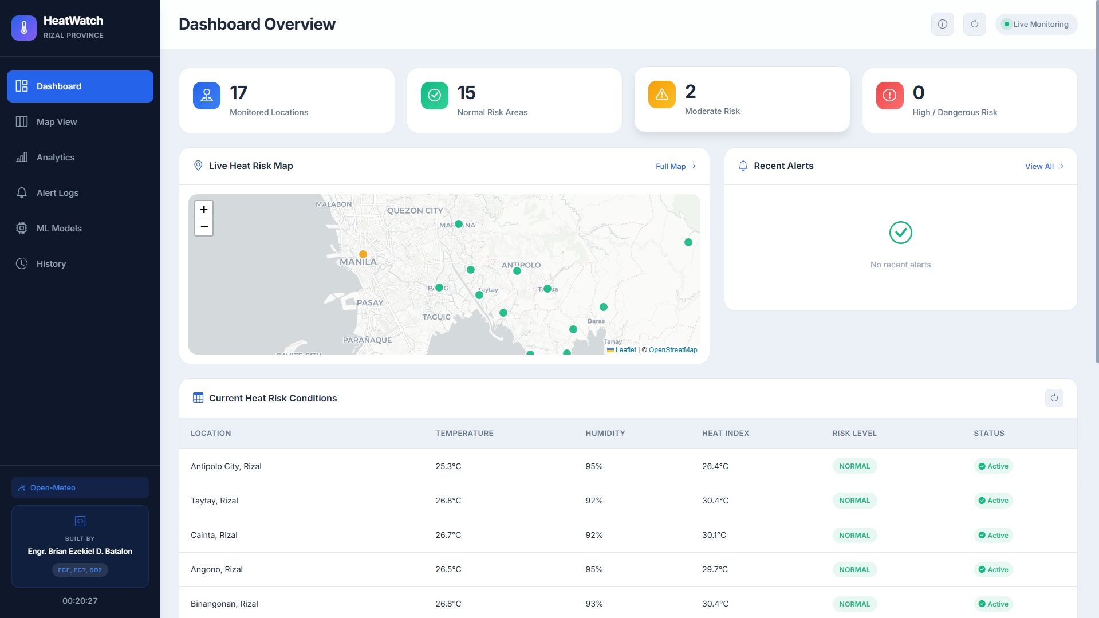Click the HeatWatch thermometer logo
The width and height of the screenshot is (1099, 618).
pos(24,27)
